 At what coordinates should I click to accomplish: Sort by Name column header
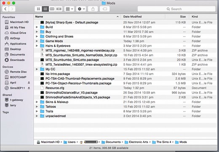(77, 16)
